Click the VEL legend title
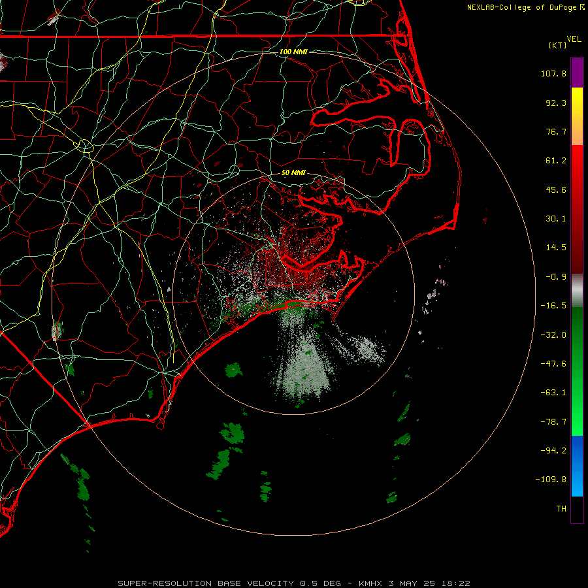 574,39
